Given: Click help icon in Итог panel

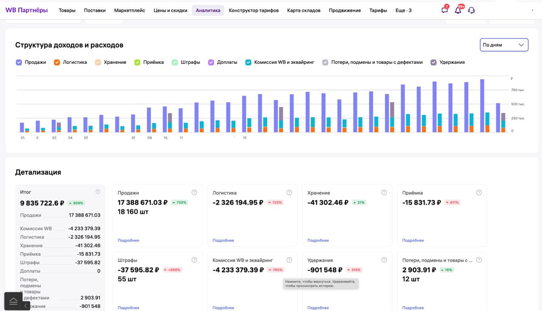Looking at the screenshot, I should tap(98, 192).
